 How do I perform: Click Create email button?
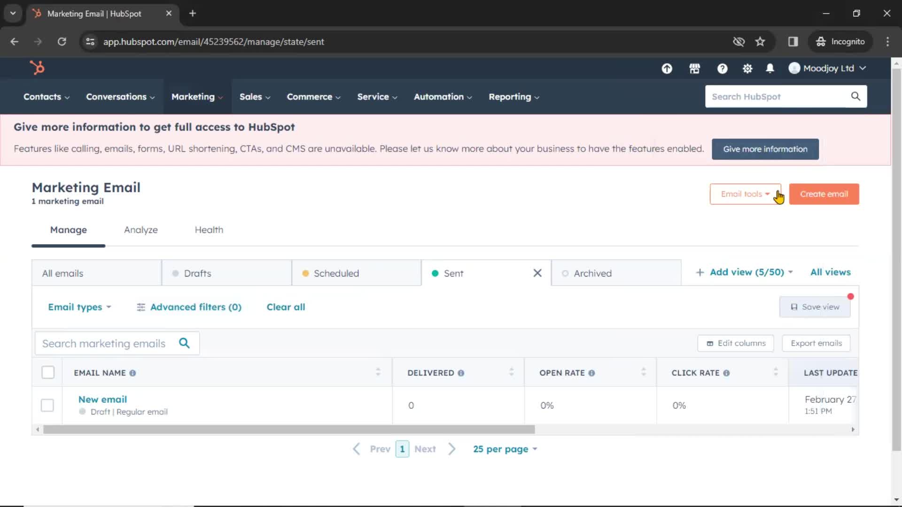point(824,194)
